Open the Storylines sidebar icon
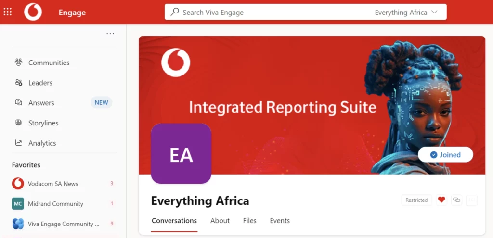 (x=19, y=123)
